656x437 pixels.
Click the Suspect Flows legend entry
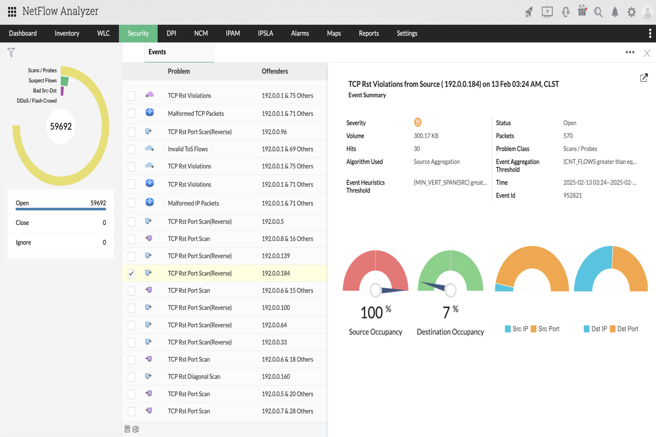[x=43, y=81]
